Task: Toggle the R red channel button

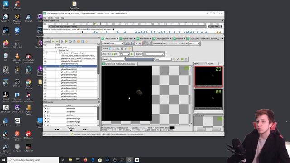Action: pos(126,43)
